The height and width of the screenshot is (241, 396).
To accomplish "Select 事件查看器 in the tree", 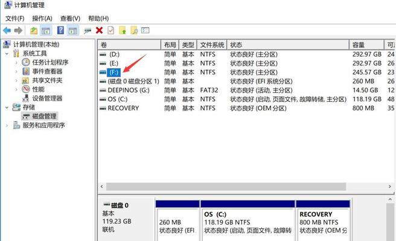I will [47, 72].
